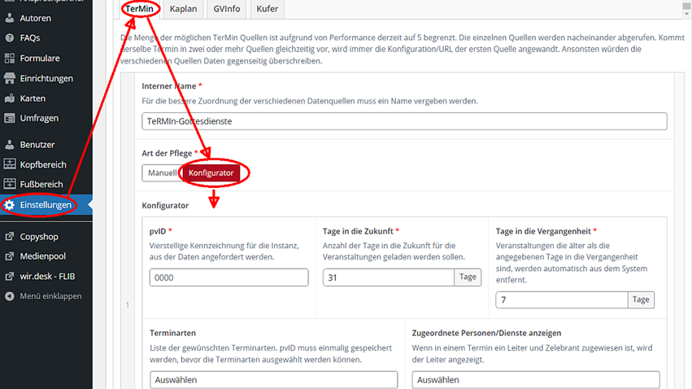Switch to the Kaplan tab

coord(183,8)
